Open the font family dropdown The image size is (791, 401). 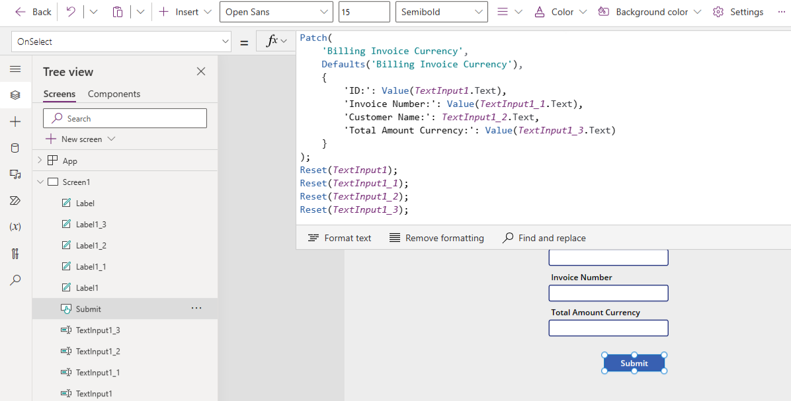[x=276, y=11]
